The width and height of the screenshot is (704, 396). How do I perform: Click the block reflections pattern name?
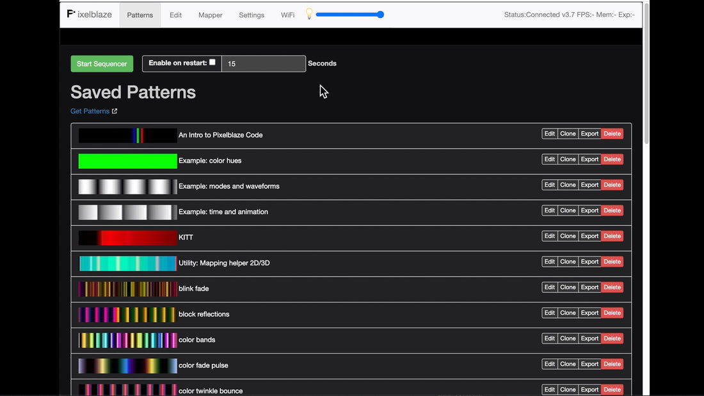[204, 314]
